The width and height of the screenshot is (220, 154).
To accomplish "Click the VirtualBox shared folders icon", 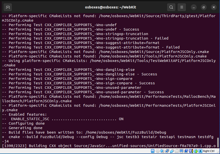I will pos(177,151).
